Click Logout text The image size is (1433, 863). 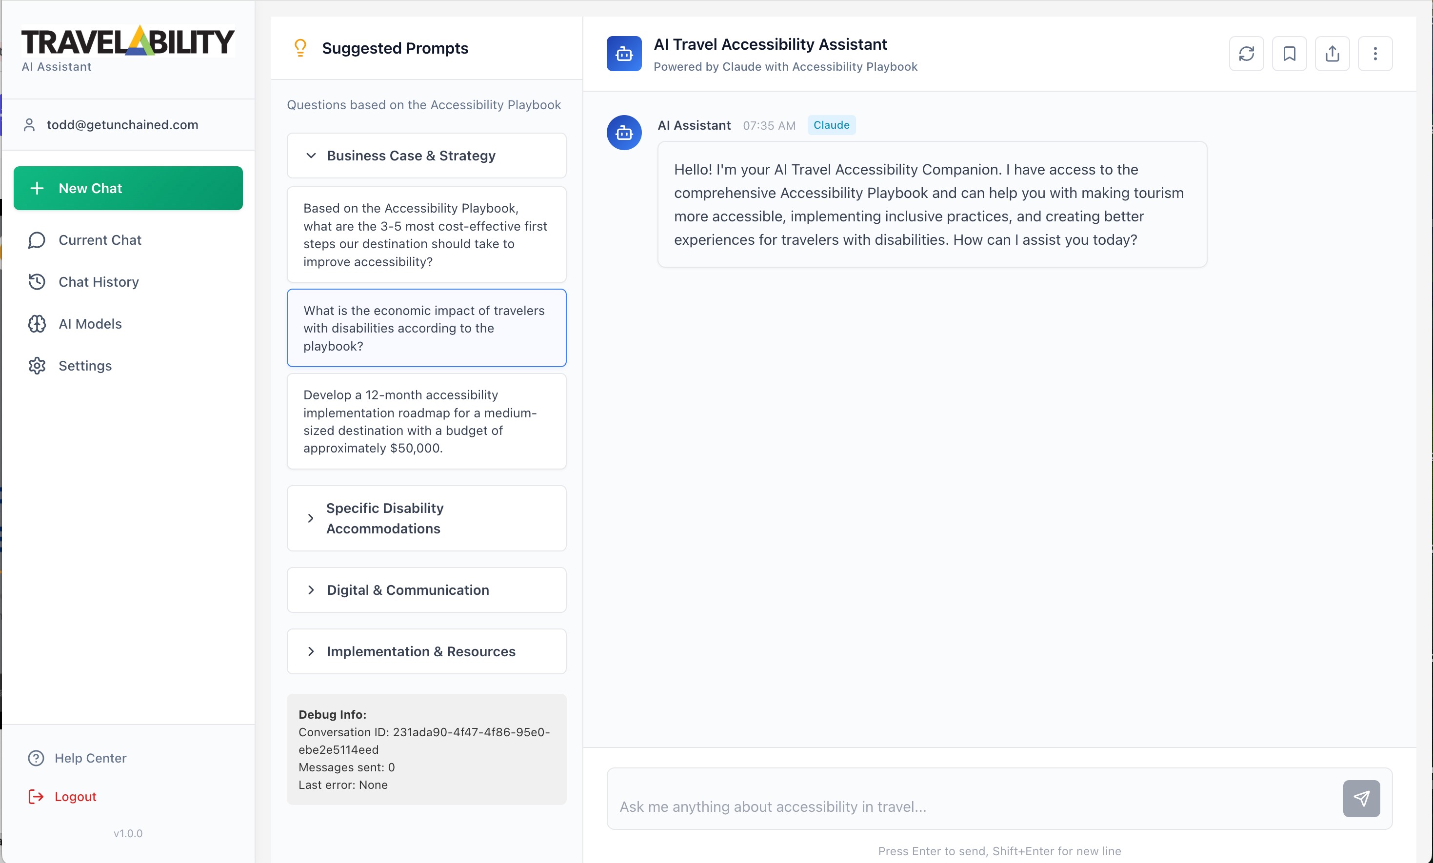tap(76, 797)
